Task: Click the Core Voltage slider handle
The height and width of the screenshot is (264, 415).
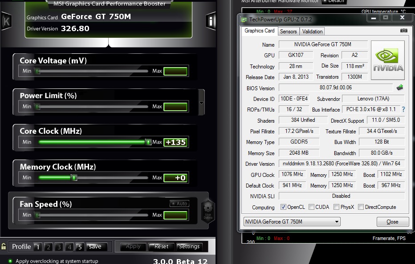Action: coord(38,71)
